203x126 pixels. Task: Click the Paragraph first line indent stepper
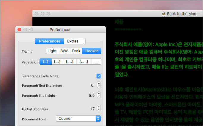point(99,85)
